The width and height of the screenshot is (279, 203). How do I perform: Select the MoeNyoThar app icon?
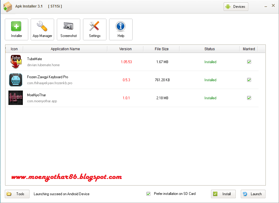(16, 98)
